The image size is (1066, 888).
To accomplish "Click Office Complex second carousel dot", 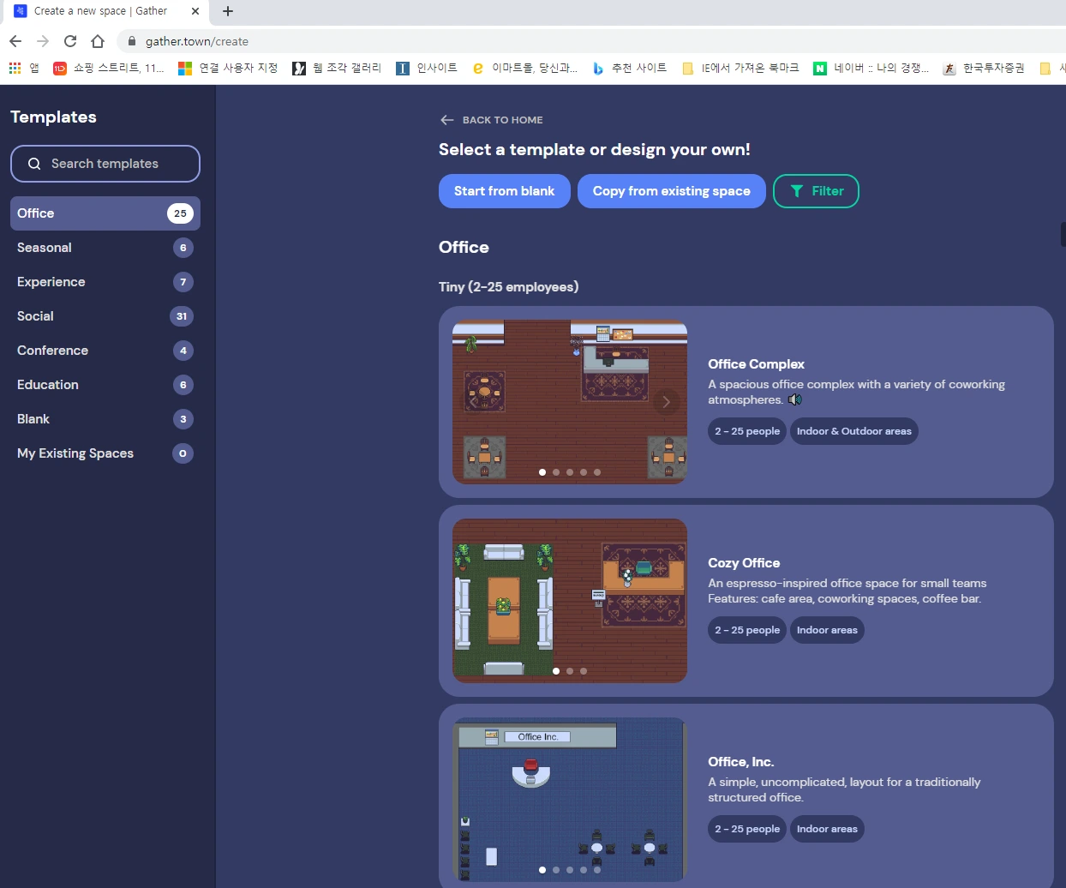I will [556, 472].
